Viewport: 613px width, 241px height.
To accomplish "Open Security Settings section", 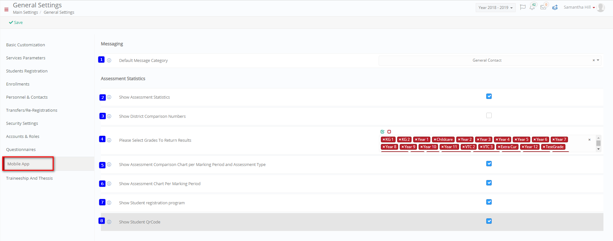I will coord(22,123).
